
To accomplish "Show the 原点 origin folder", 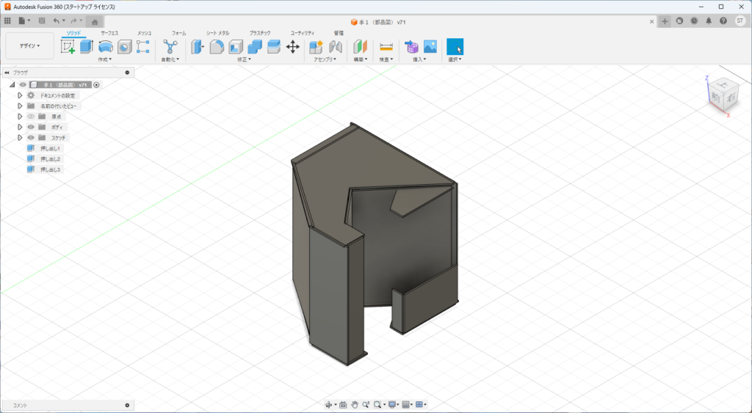I will coord(31,117).
